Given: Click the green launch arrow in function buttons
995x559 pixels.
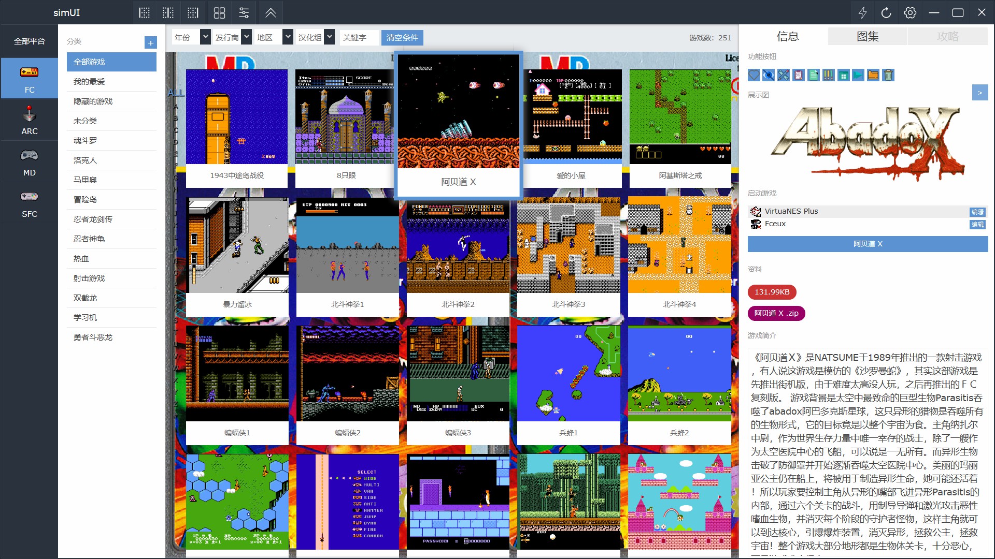Looking at the screenshot, I should [858, 75].
